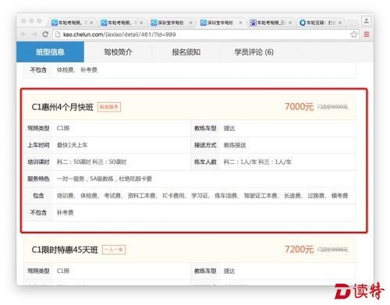
Task: Click 练车油费 in the 包含 row
Action: point(225,196)
